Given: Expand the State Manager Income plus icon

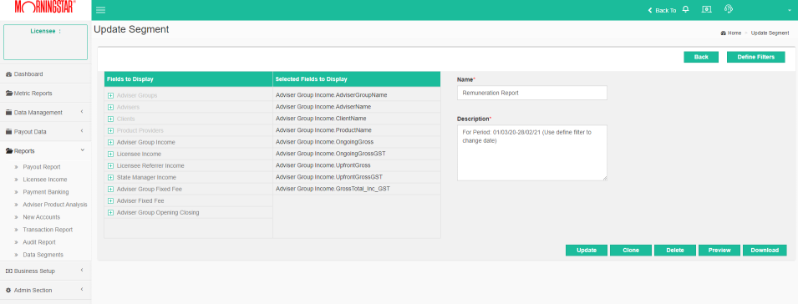Looking at the screenshot, I should (110, 177).
